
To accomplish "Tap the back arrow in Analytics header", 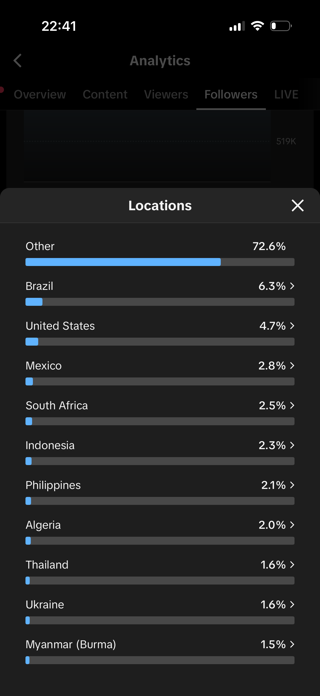I will pyautogui.click(x=18, y=61).
